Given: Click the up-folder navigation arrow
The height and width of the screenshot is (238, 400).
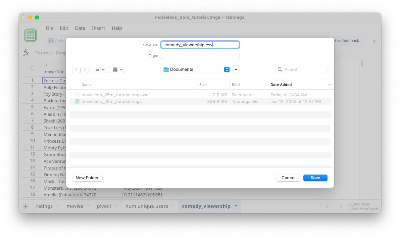Looking at the screenshot, I should pyautogui.click(x=236, y=69).
